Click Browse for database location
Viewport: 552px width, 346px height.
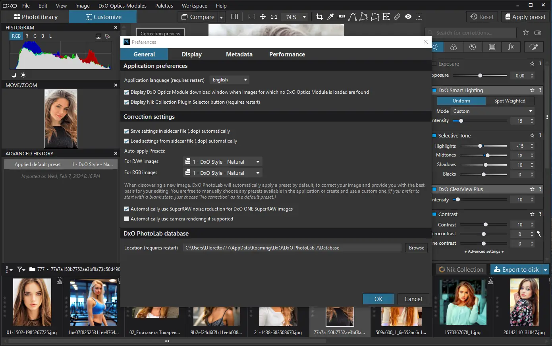416,248
